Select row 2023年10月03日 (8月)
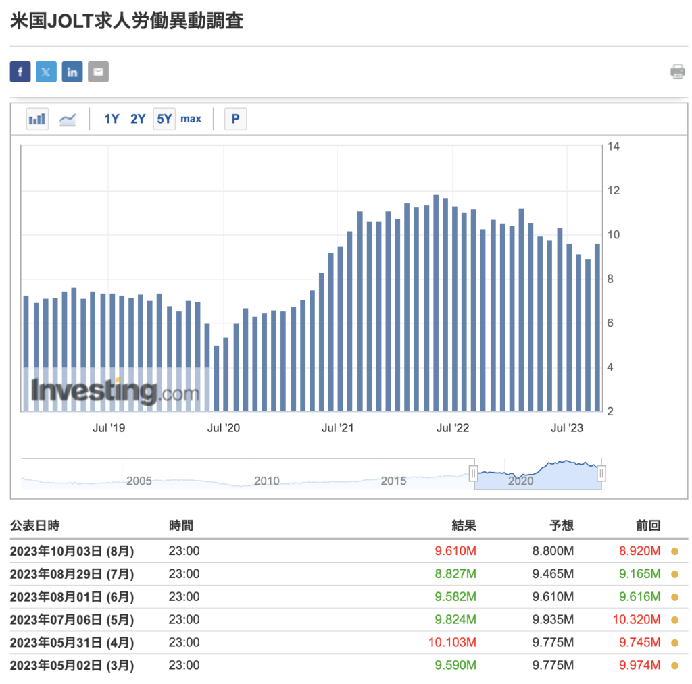This screenshot has width=692, height=684. click(349, 551)
